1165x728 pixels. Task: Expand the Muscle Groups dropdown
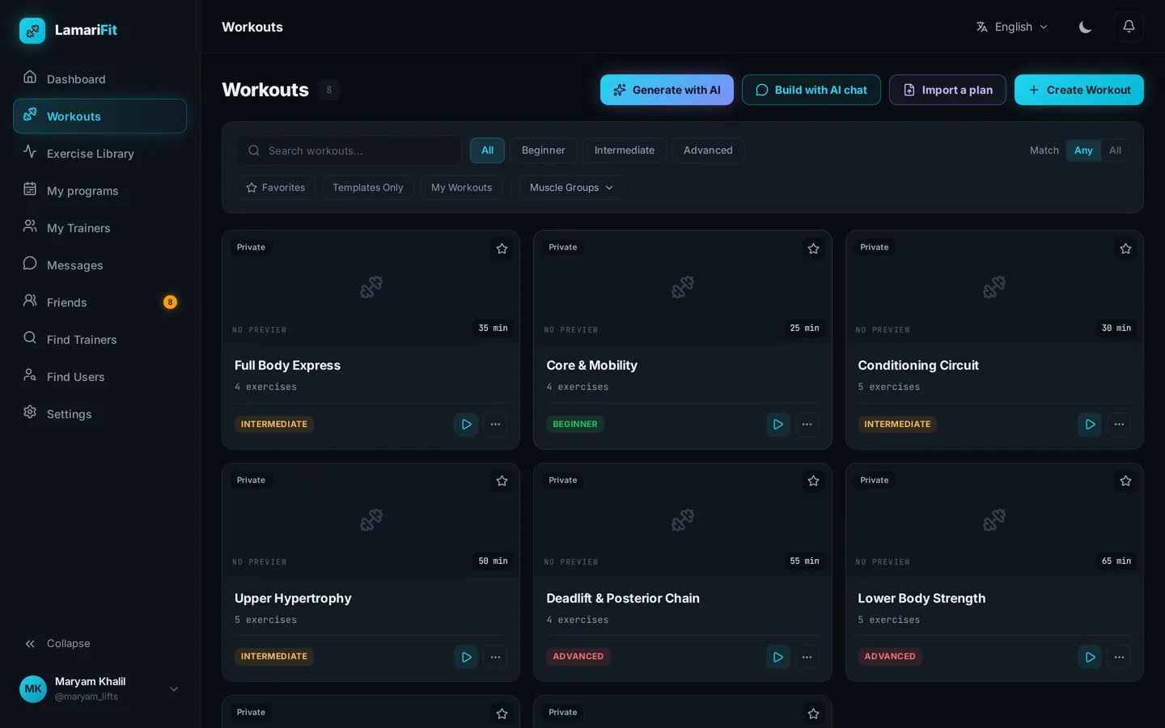571,188
